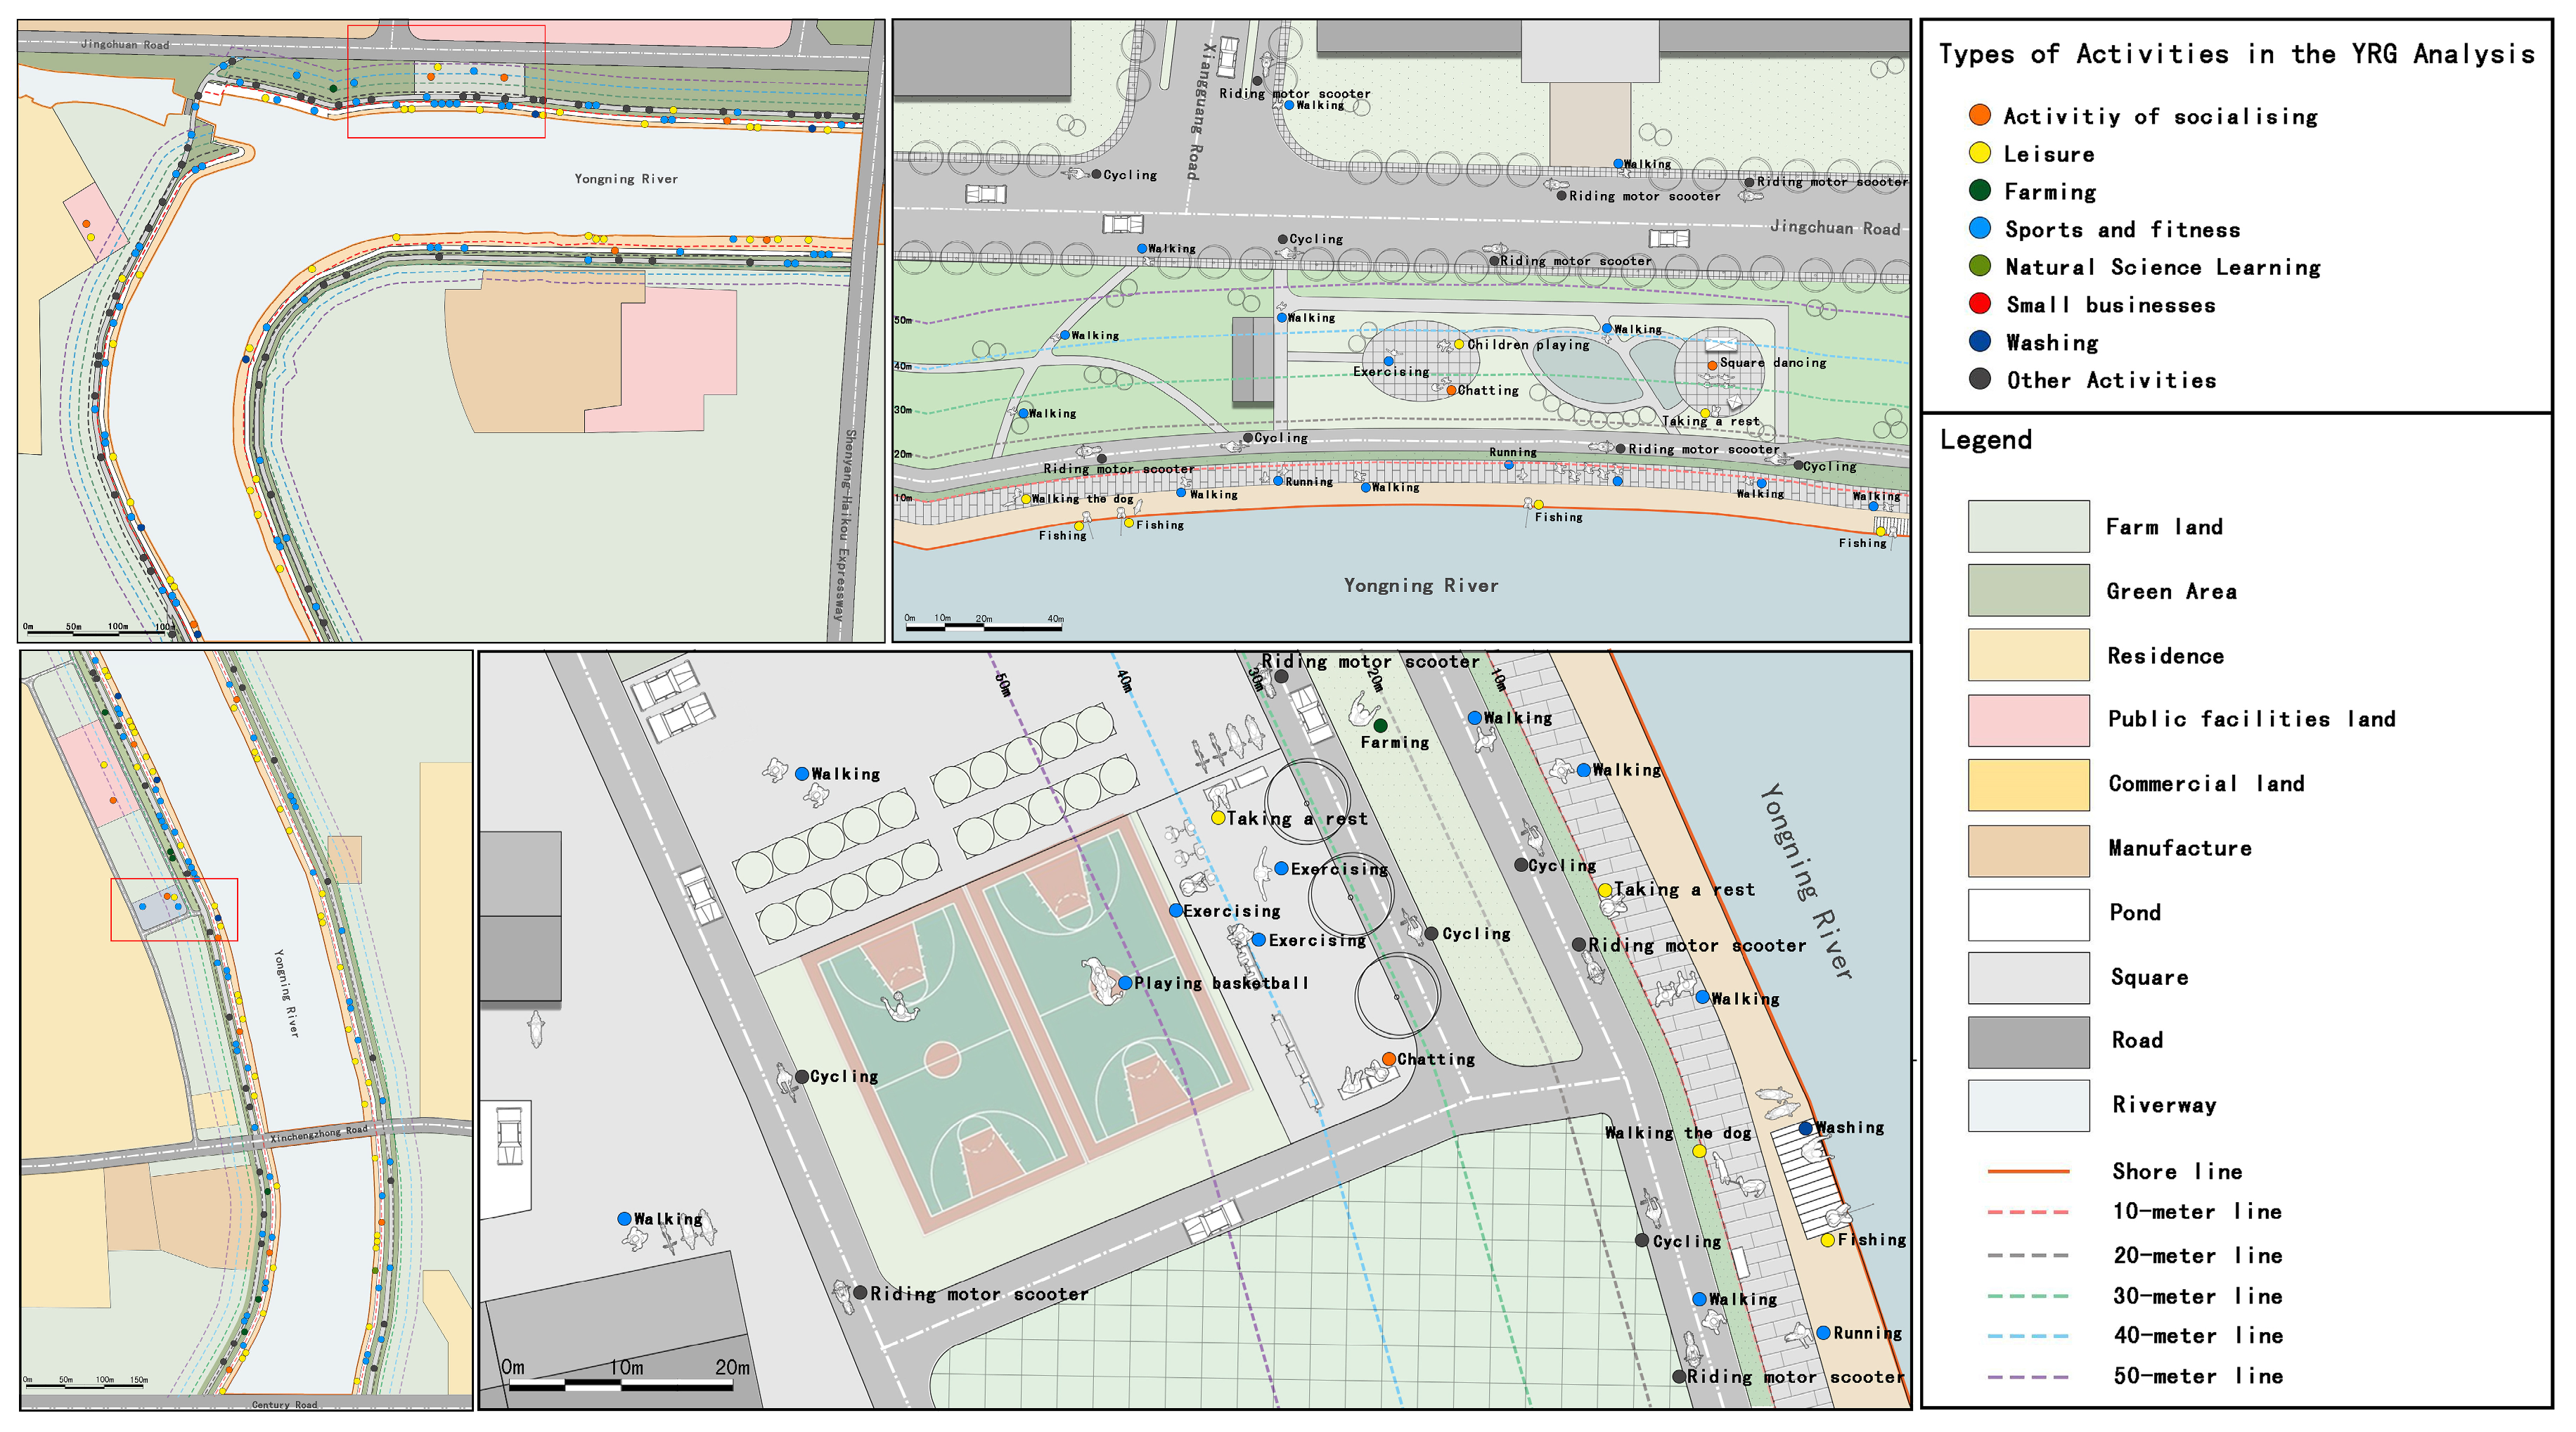Image resolution: width=2576 pixels, height=1432 pixels.
Task: Click the red Small businesses legend dot
Action: click(x=1979, y=303)
